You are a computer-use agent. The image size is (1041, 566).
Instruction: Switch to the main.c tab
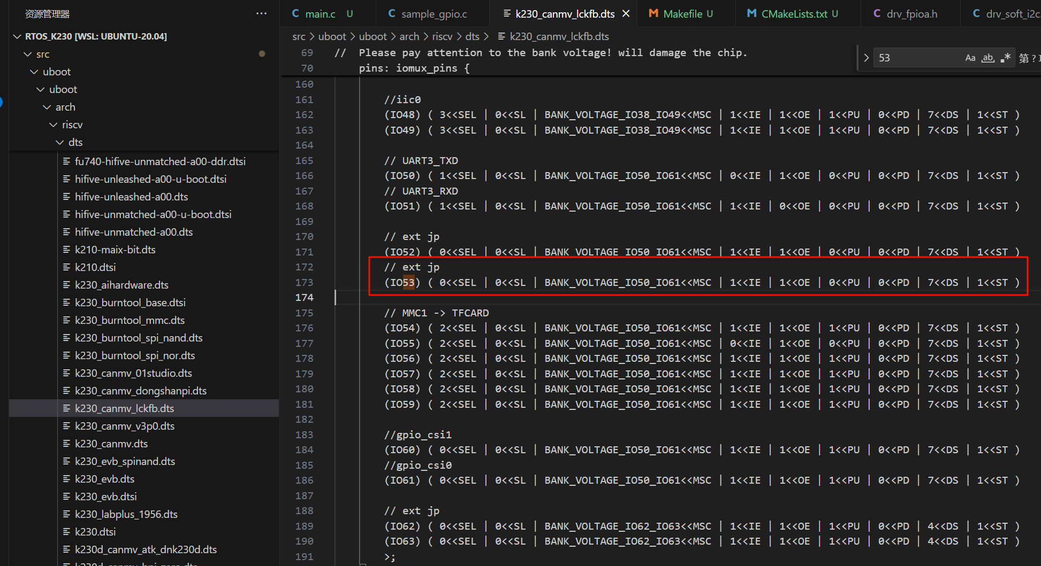click(x=320, y=14)
